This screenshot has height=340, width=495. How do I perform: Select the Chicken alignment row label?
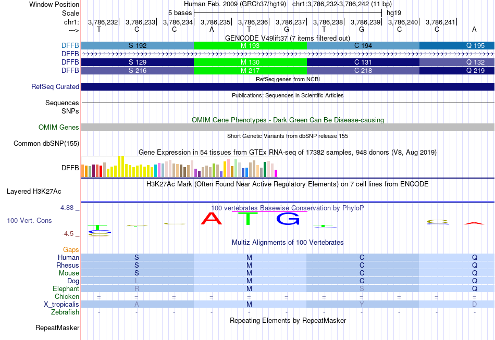coord(67,296)
